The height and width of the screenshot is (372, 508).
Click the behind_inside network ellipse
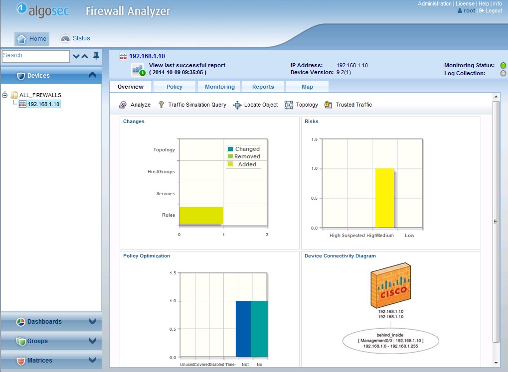click(391, 341)
